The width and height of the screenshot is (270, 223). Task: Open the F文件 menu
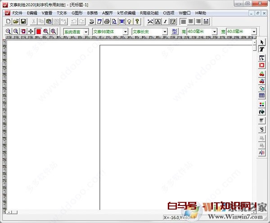pos(17,13)
